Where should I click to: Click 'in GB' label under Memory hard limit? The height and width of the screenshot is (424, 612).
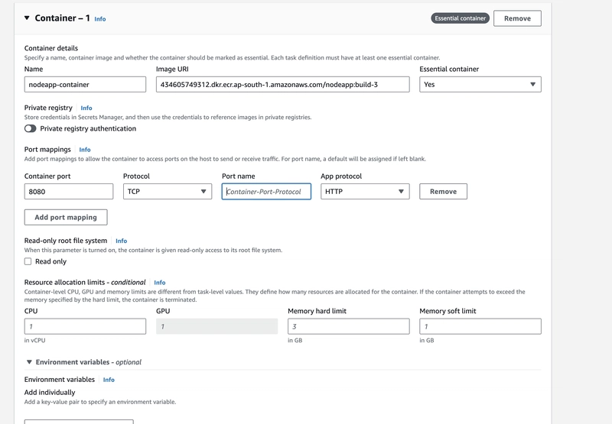295,340
